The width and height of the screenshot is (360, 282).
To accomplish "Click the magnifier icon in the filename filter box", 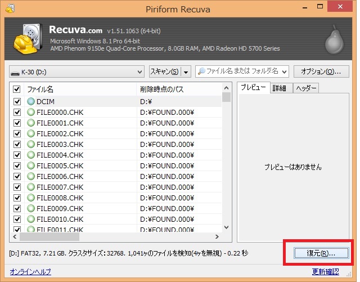I will pyautogui.click(x=201, y=71).
